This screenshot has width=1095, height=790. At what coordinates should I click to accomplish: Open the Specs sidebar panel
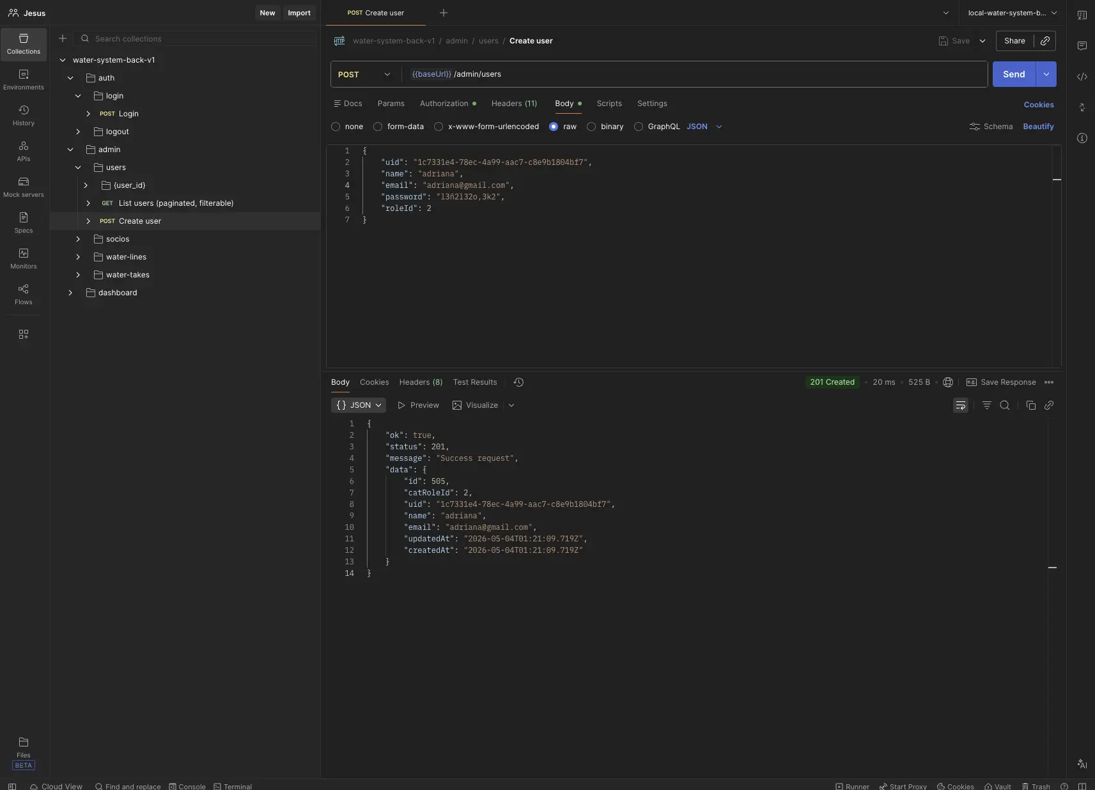(24, 223)
